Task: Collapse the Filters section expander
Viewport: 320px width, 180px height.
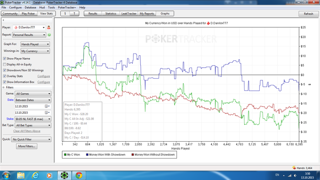Action: 4,87
